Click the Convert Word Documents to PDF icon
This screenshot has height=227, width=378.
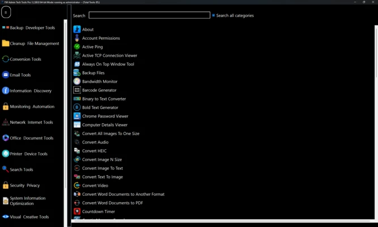(77, 203)
